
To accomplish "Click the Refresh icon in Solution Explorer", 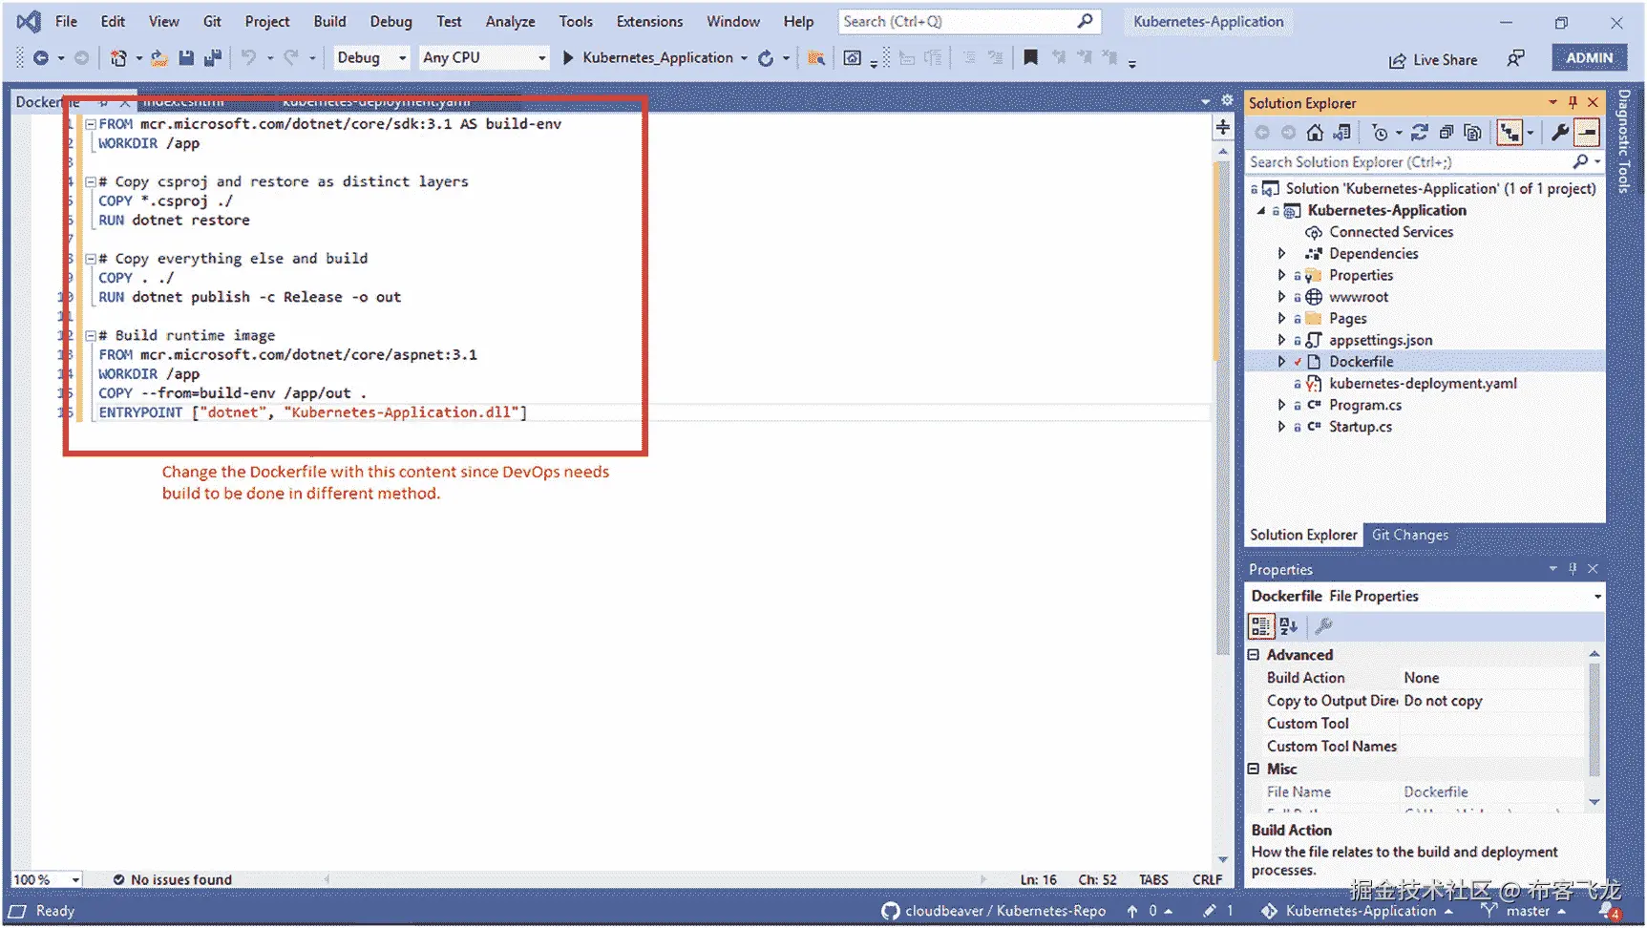I will click(x=1420, y=133).
